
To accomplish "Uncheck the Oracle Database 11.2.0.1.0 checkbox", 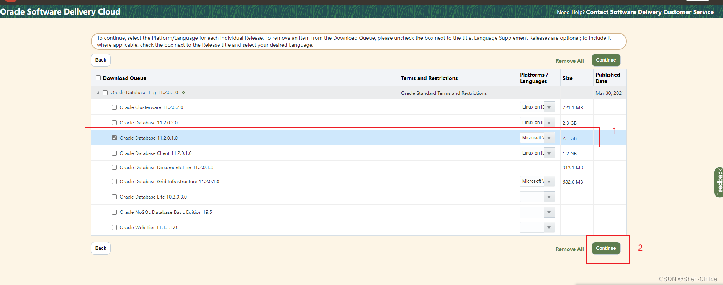I will pyautogui.click(x=114, y=138).
